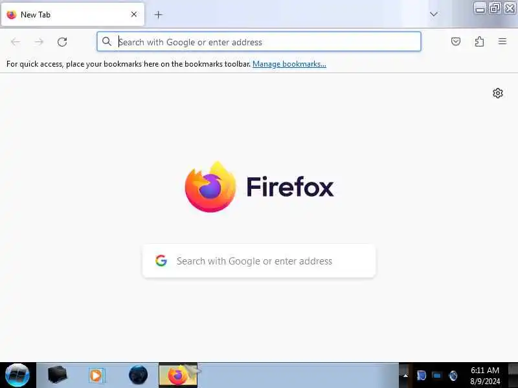The width and height of the screenshot is (518, 388).
Task: Open a new tab with plus button
Action: point(158,14)
